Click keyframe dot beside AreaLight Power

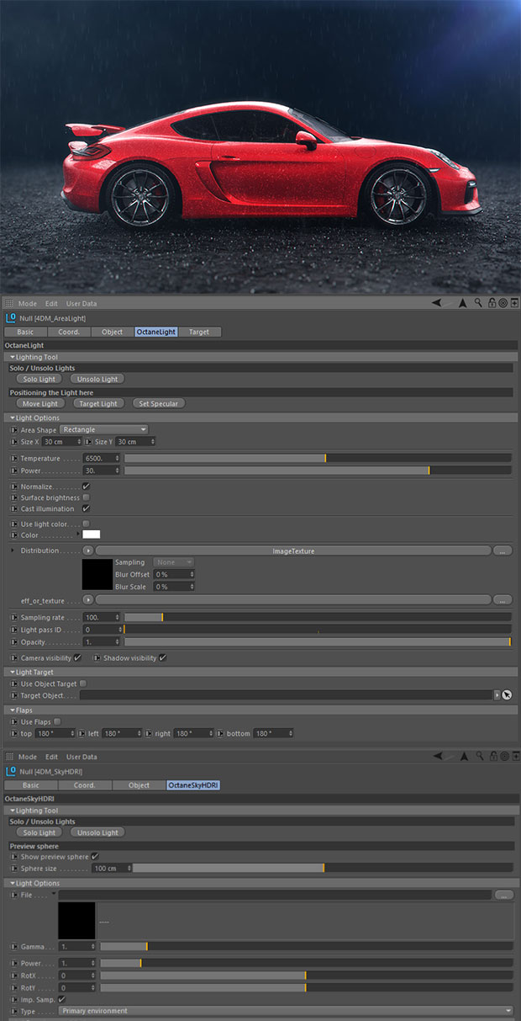point(13,471)
